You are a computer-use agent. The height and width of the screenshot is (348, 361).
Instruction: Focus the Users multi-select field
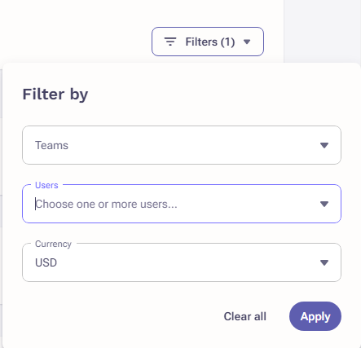[x=182, y=204]
